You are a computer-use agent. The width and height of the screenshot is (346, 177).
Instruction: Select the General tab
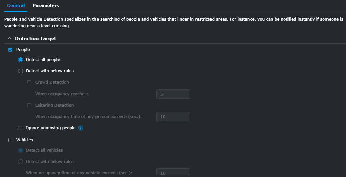point(16,6)
